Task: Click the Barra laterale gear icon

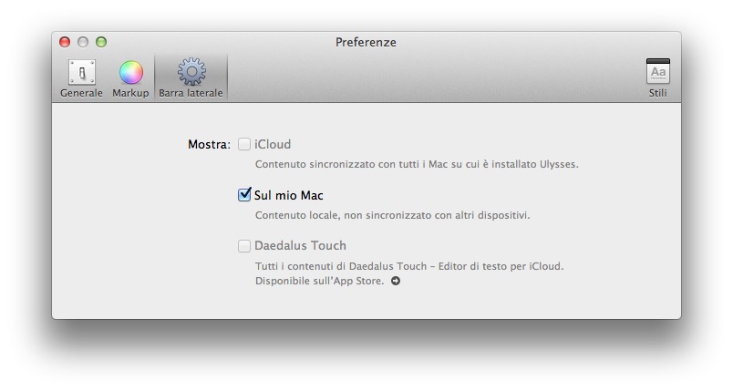Action: 191,72
